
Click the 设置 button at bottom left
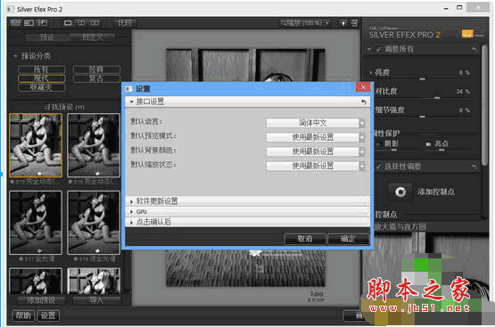tap(48, 315)
